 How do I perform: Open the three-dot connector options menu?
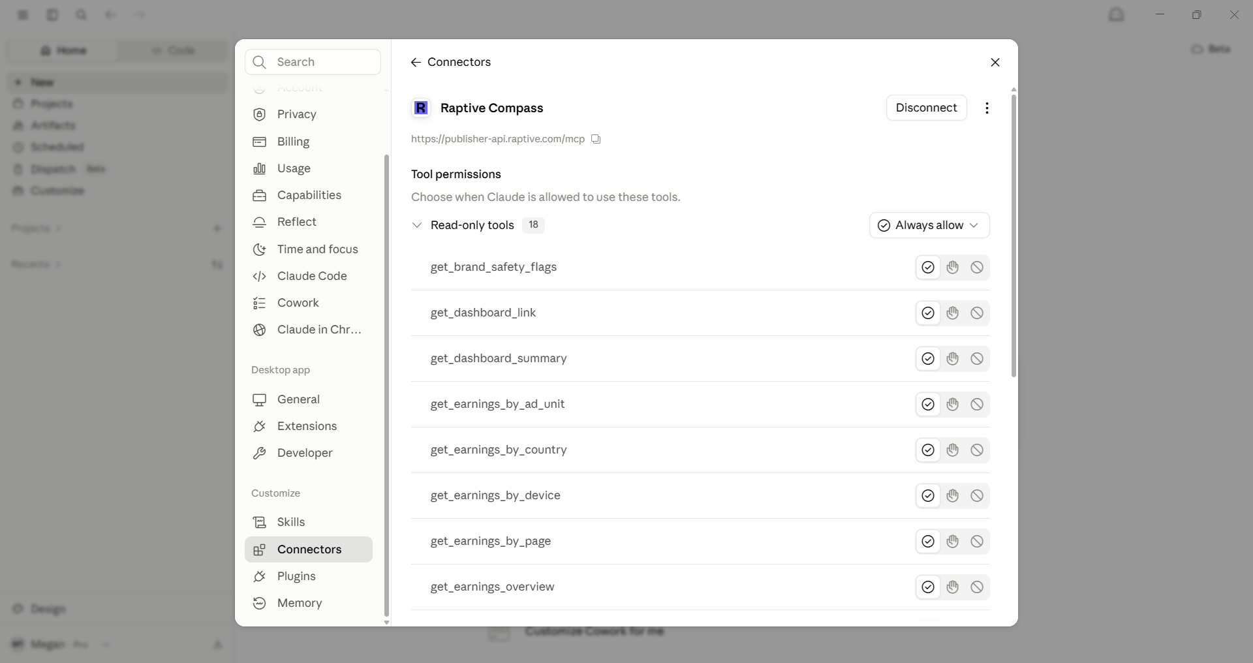[x=987, y=108]
